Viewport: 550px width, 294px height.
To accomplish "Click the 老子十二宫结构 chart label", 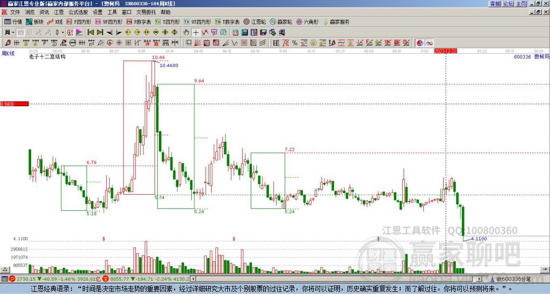I will coord(47,56).
